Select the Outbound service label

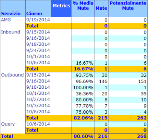click(x=12, y=75)
